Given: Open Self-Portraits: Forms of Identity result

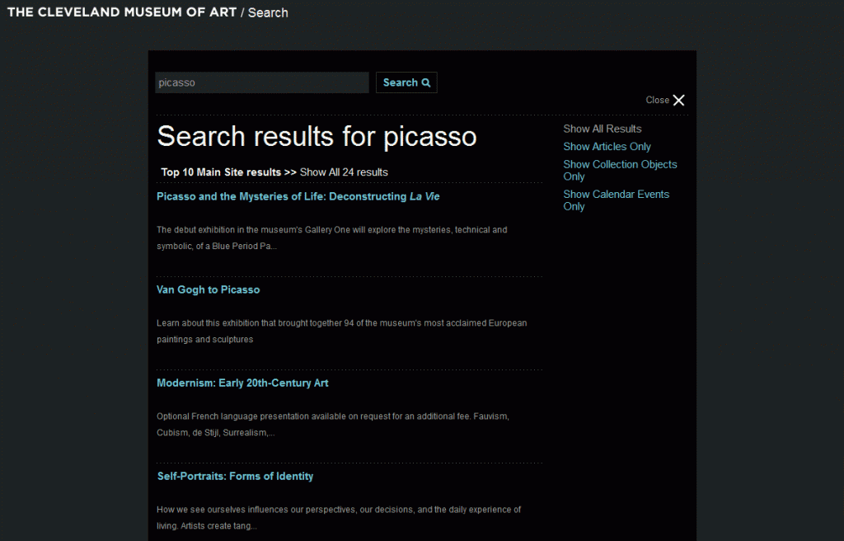Looking at the screenshot, I should point(235,477).
